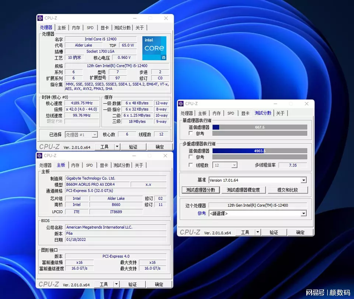Viewport: 354px width, 299px height.
Task: Click the American Megatrends International LLC. field
Action: click(116, 227)
